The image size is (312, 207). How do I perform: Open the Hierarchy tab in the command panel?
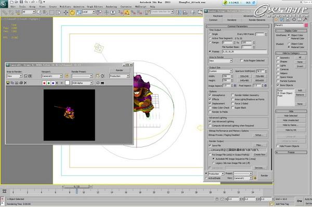pyautogui.click(x=288, y=19)
